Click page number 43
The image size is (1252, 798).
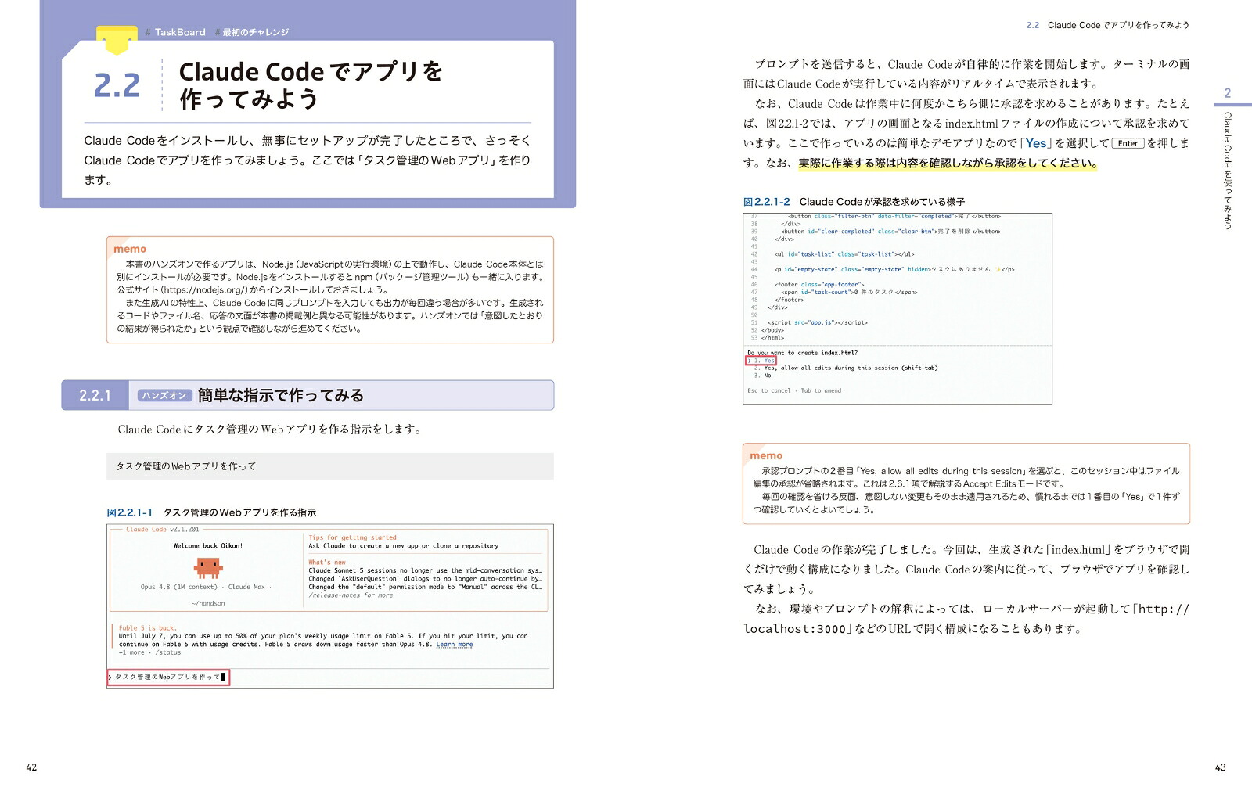[1220, 767]
